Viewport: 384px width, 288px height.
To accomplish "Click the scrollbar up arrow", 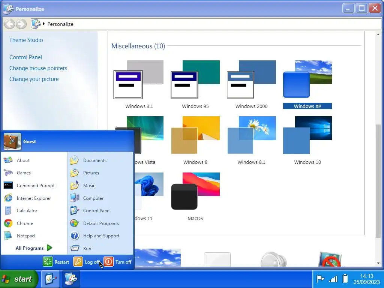I will click(378, 34).
